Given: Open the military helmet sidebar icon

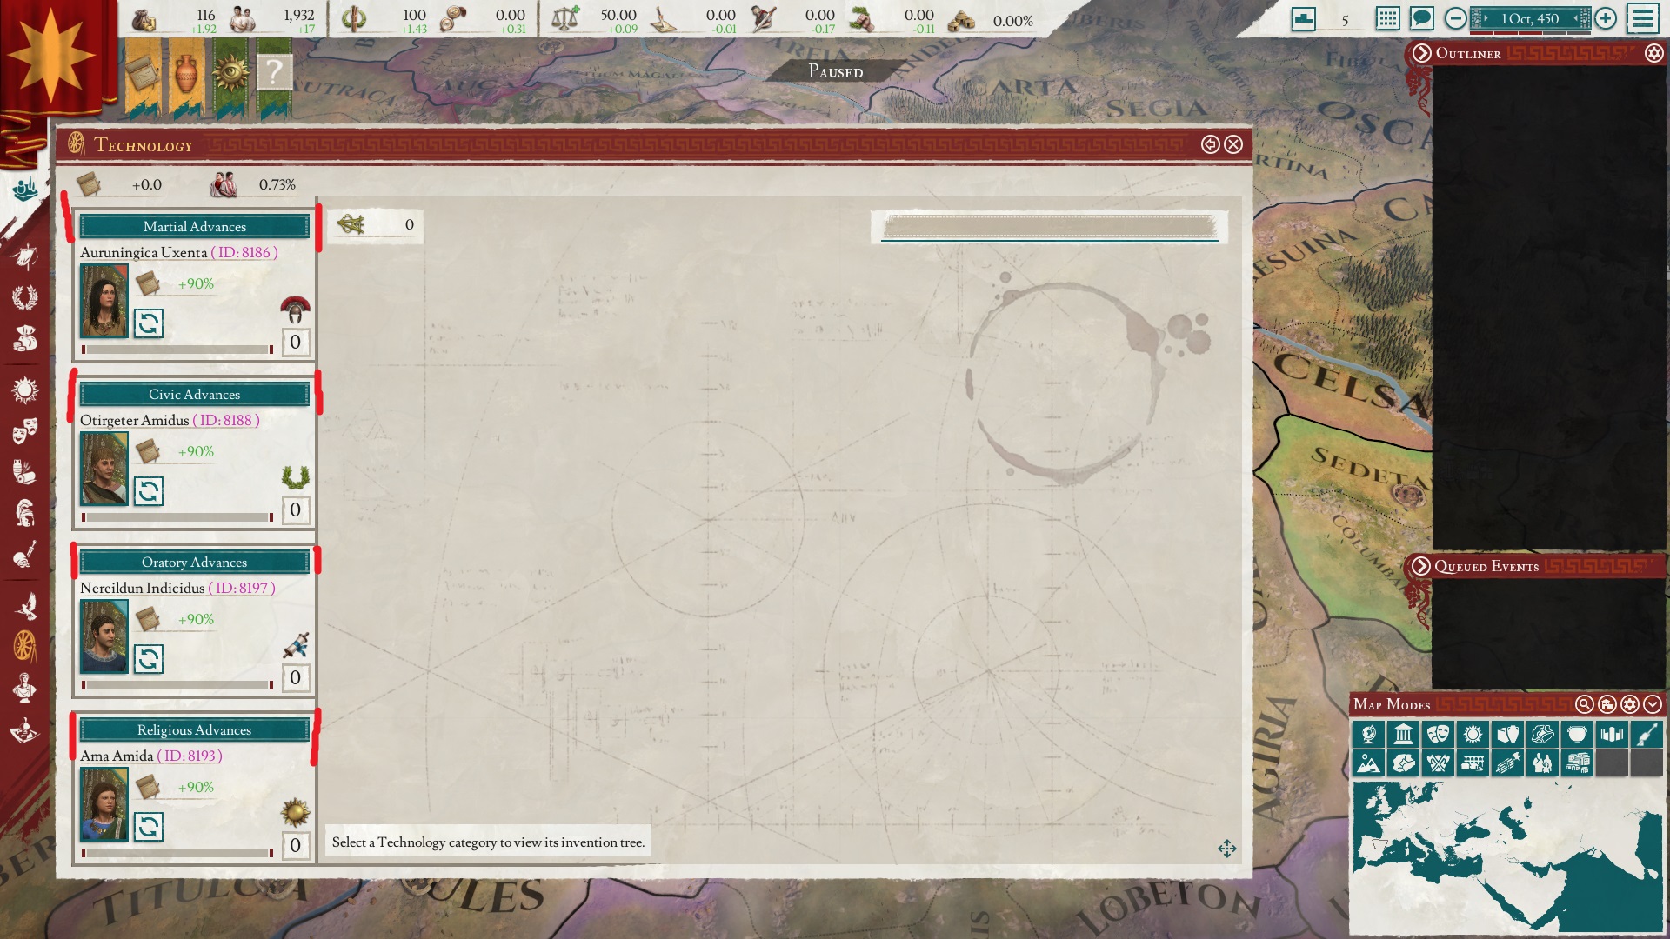Looking at the screenshot, I should click(24, 513).
